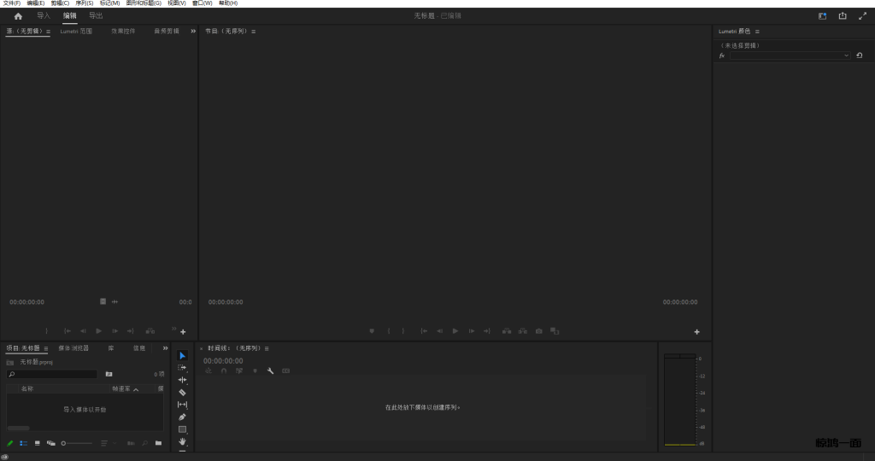Select the Track Select Forward tool
Viewport: 875px width, 461px height.
[x=182, y=367]
